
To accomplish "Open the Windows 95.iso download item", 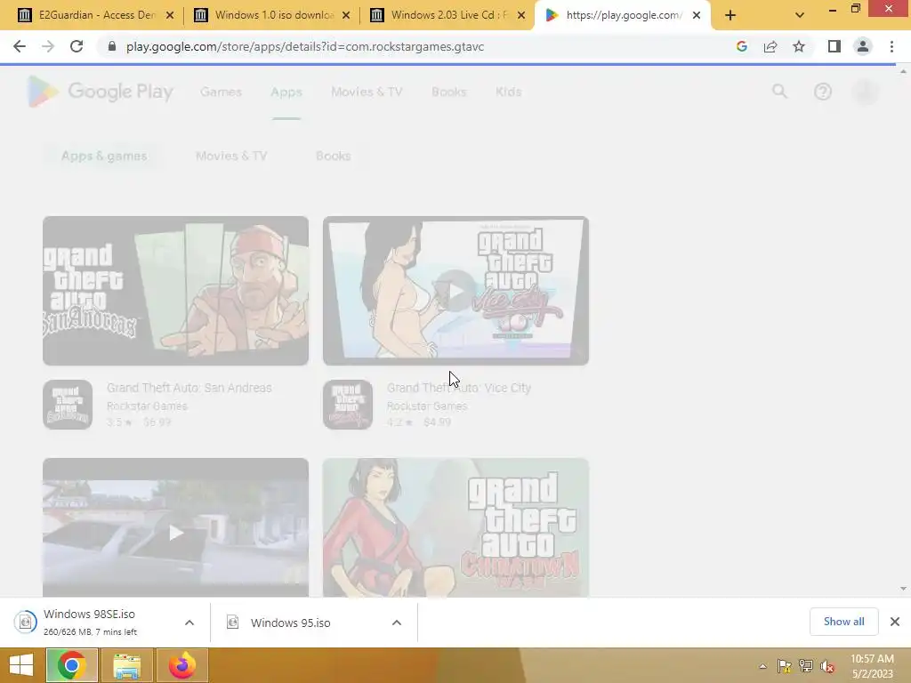I will click(291, 623).
